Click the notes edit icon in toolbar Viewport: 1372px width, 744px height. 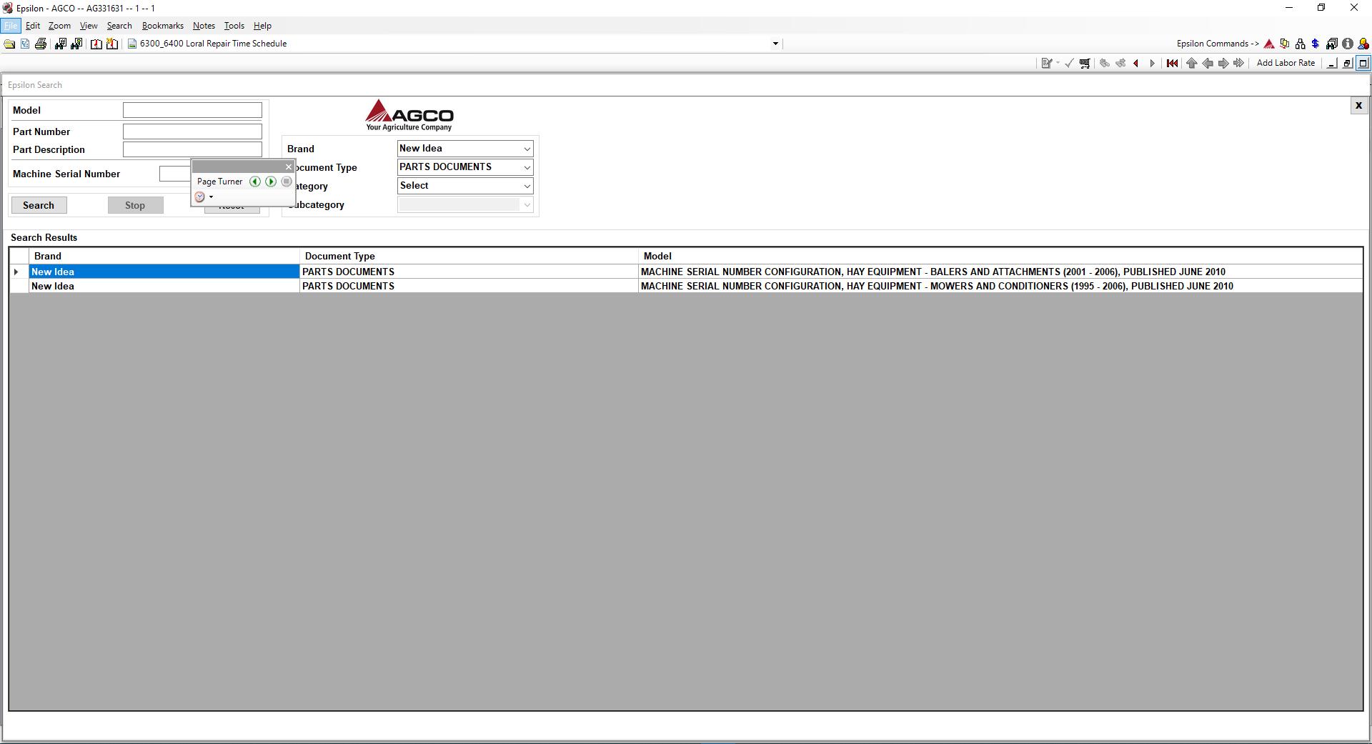[x=1046, y=64]
